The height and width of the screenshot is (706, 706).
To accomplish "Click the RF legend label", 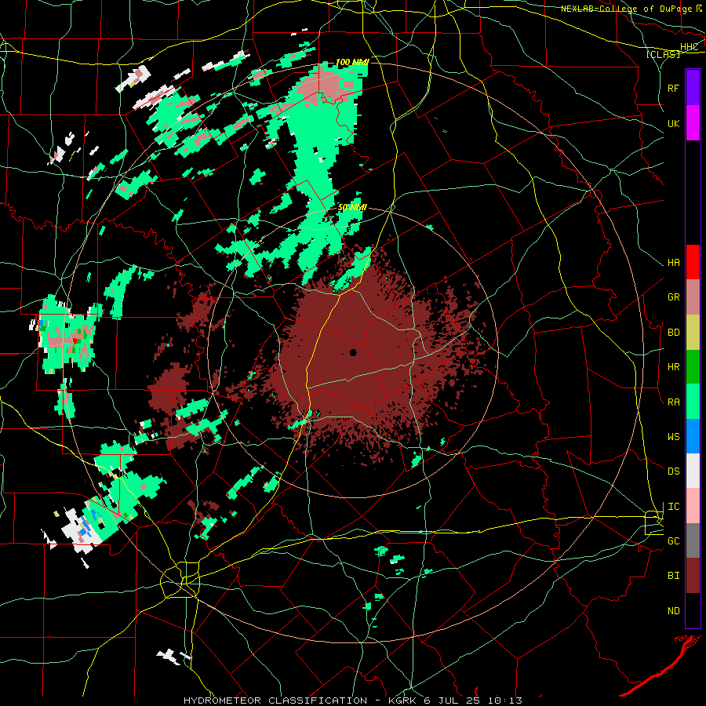I will tap(673, 88).
